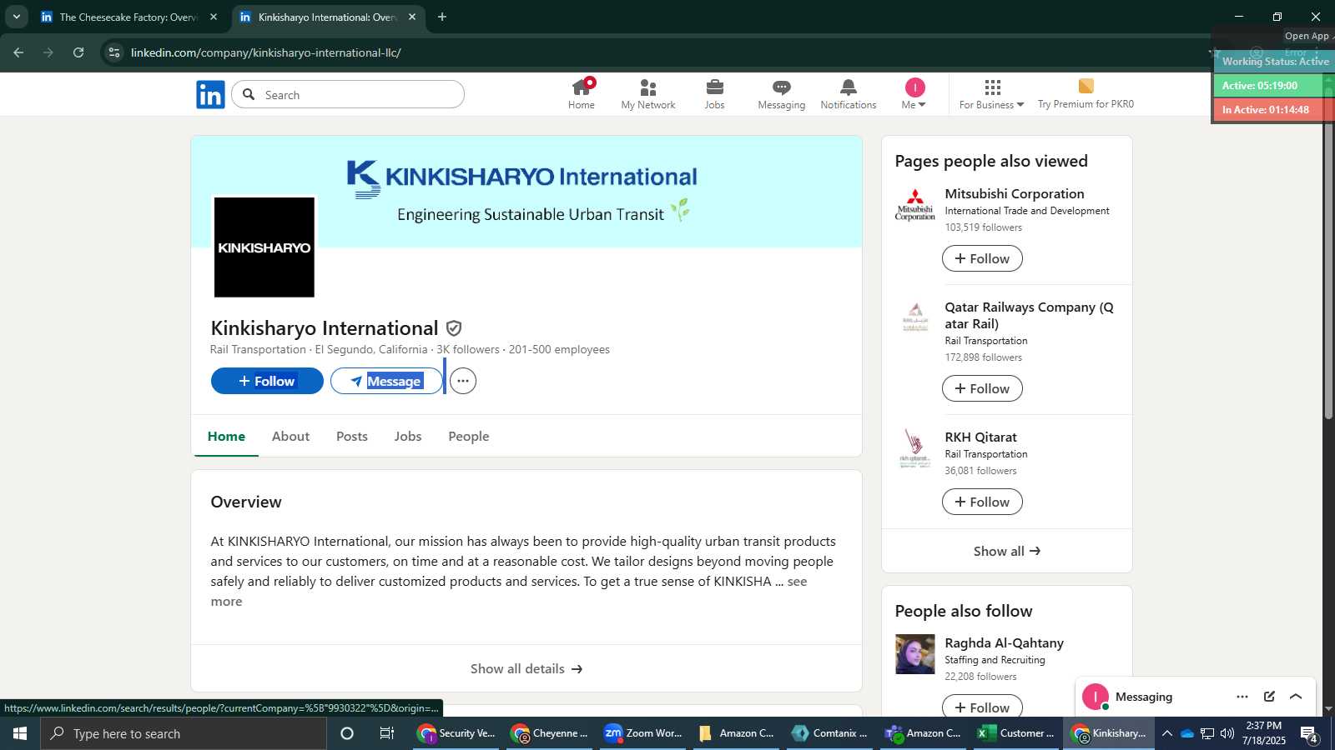1335x750 pixels.
Task: Expand the For Business menu
Action: point(991,94)
